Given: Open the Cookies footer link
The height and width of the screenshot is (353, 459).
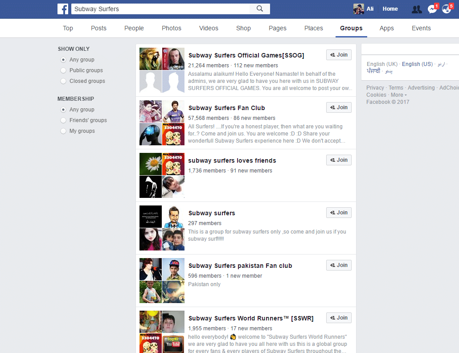Looking at the screenshot, I should click(376, 95).
